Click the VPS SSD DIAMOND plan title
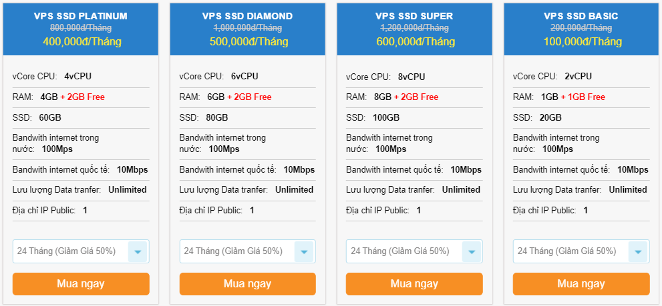 [x=247, y=16]
